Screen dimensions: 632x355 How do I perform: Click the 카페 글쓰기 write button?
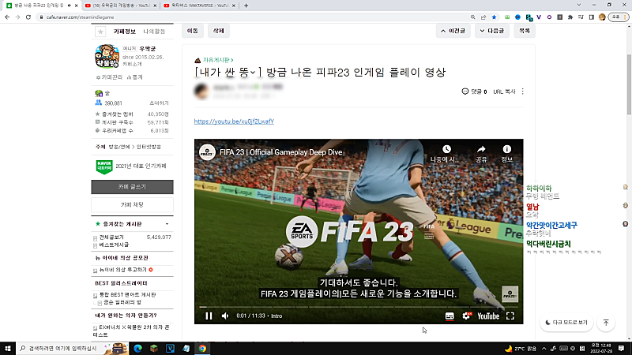tap(132, 187)
